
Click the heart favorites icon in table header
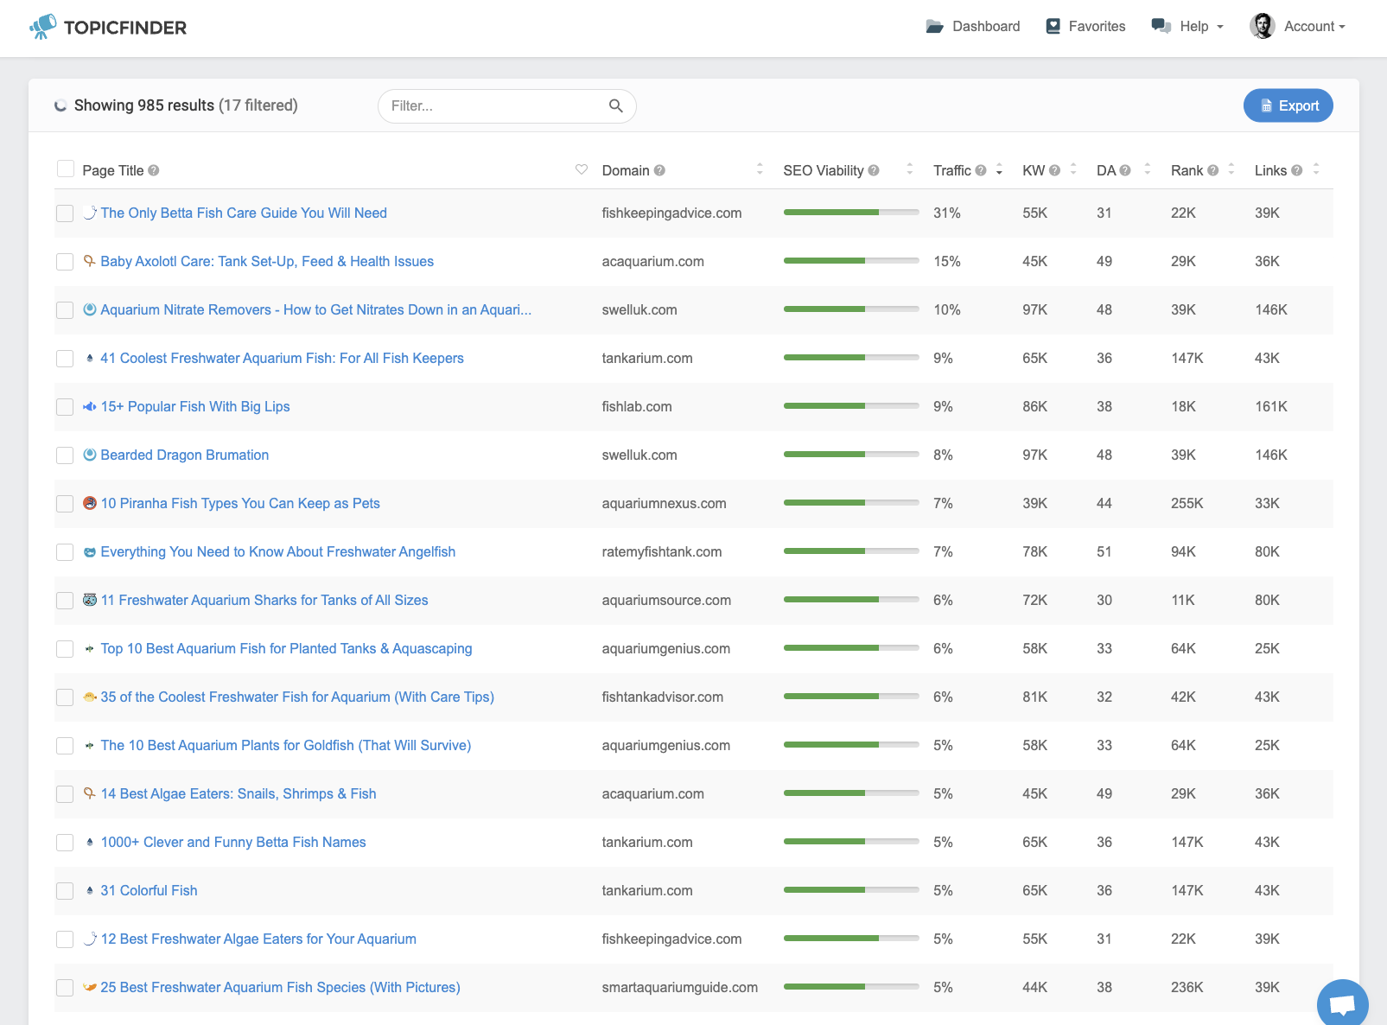pyautogui.click(x=582, y=169)
